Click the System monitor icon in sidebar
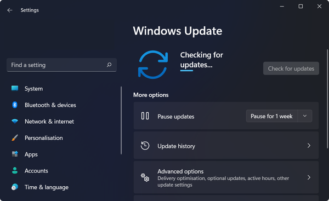 [x=15, y=88]
